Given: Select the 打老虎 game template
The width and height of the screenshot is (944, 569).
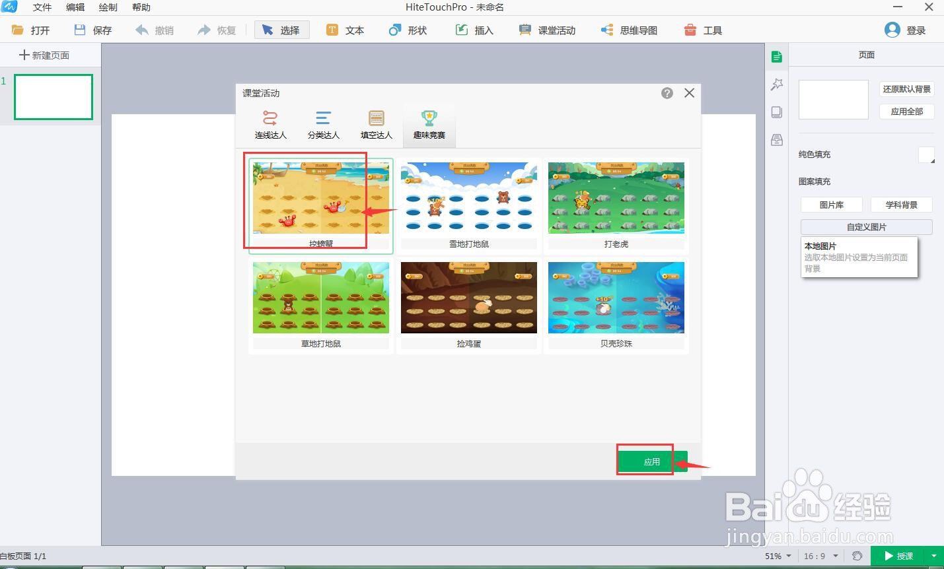Looking at the screenshot, I should click(616, 206).
